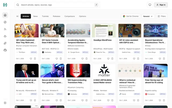Open the Filters panel
Screen dimensions: 172x108
click(x=162, y=16)
